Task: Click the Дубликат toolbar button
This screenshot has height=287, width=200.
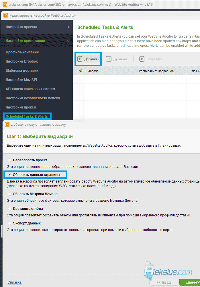Action: point(117,59)
